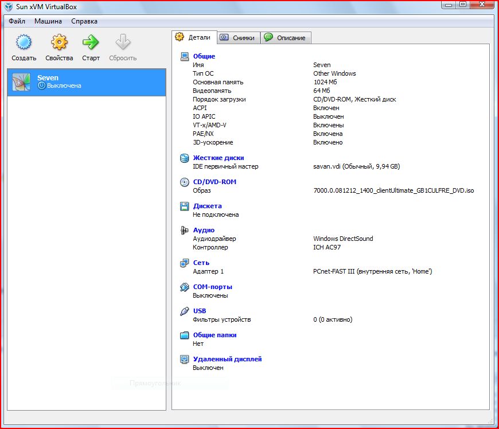Click the USB plug icon
This screenshot has height=429, width=499.
click(185, 311)
